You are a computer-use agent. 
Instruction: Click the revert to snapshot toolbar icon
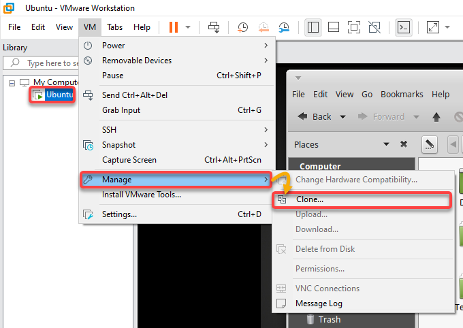[x=264, y=27]
